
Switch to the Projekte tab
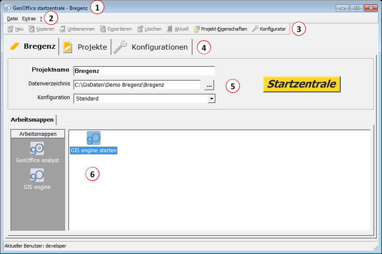85,47
